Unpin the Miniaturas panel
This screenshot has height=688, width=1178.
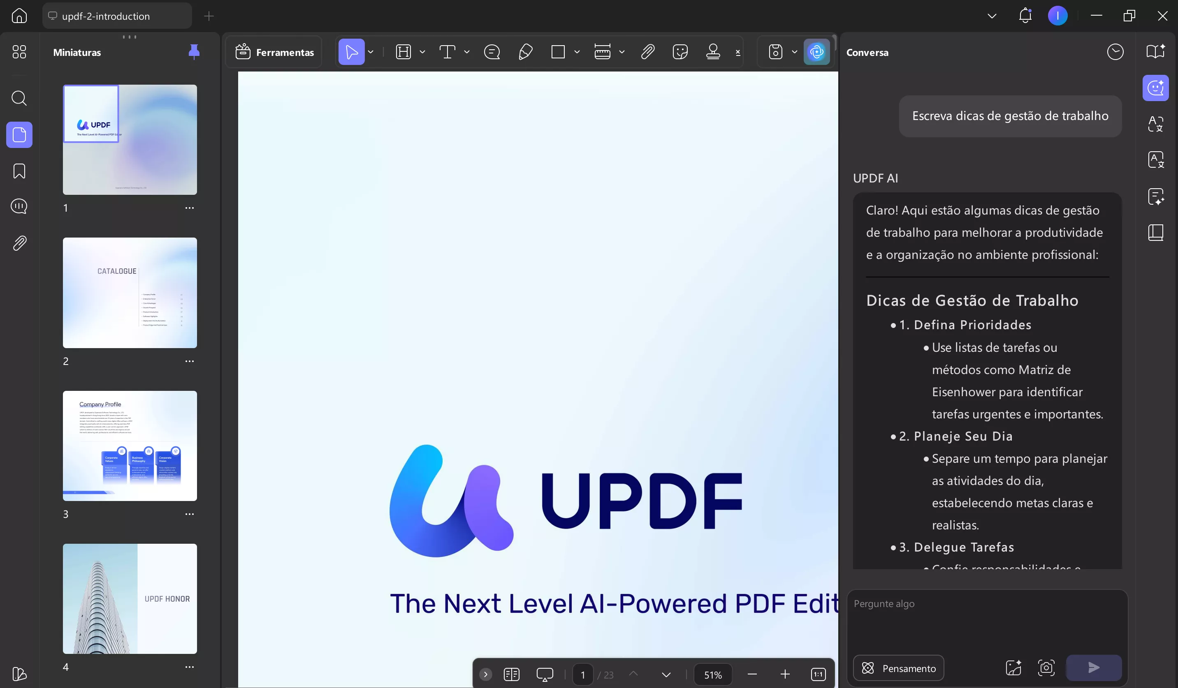194,52
